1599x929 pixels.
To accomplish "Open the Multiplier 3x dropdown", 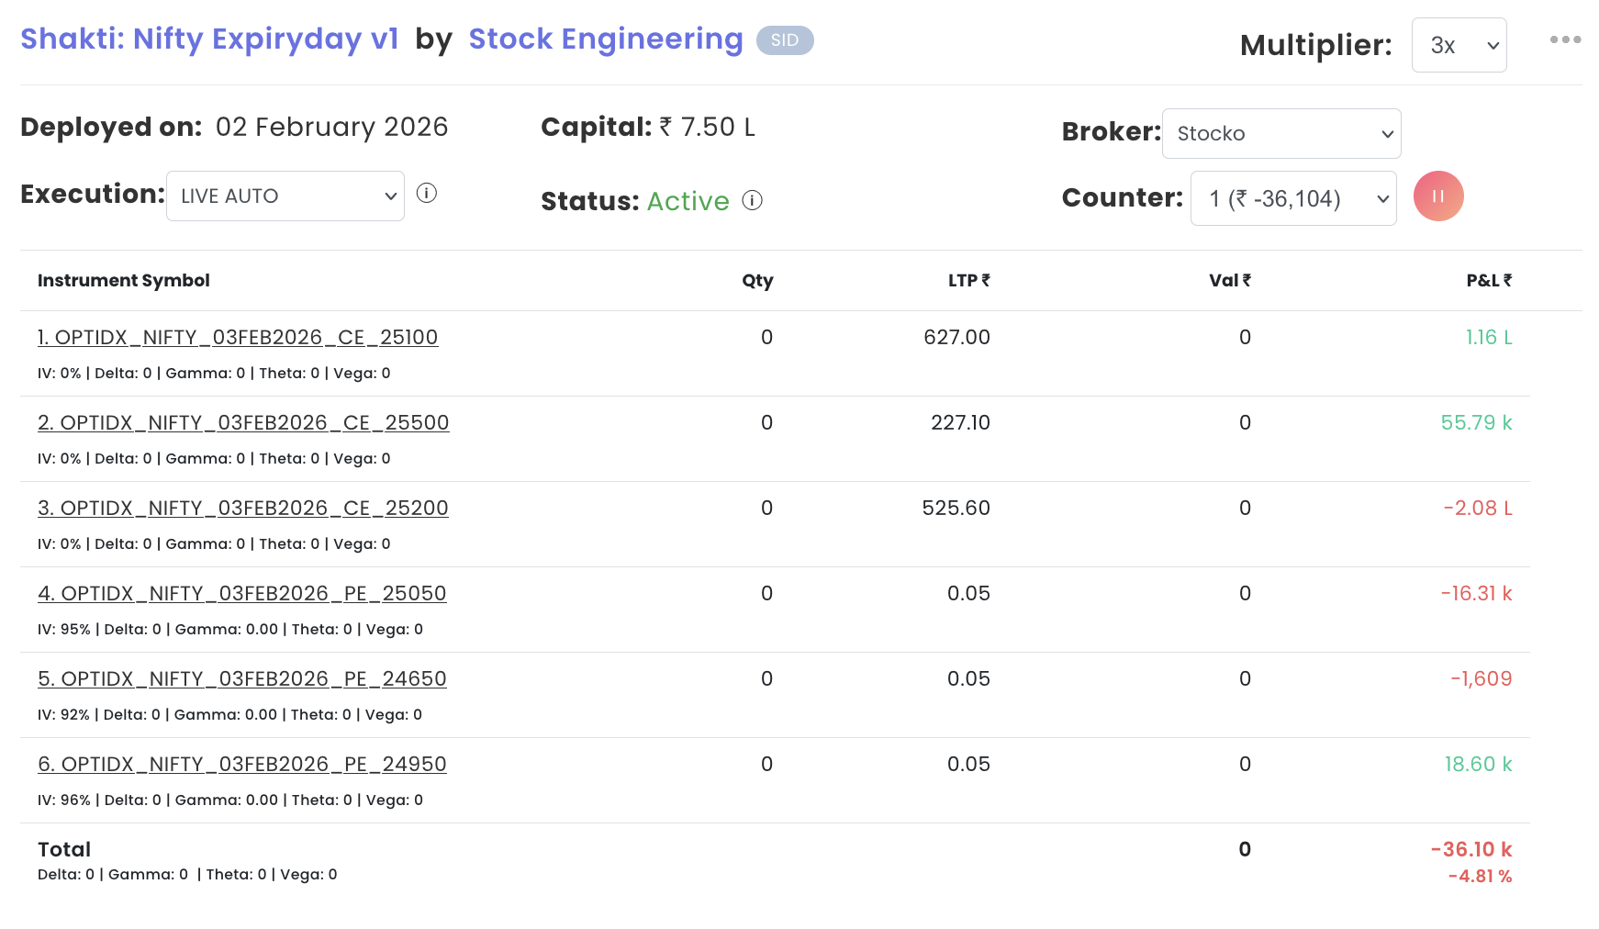I will pyautogui.click(x=1458, y=45).
